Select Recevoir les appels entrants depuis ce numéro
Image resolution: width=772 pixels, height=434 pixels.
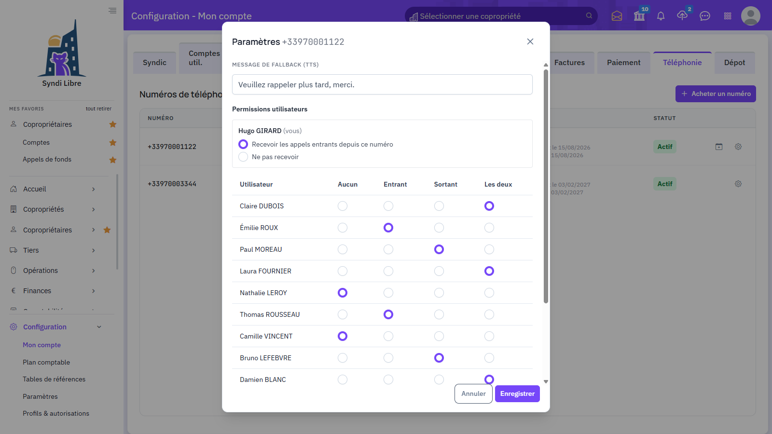243,144
